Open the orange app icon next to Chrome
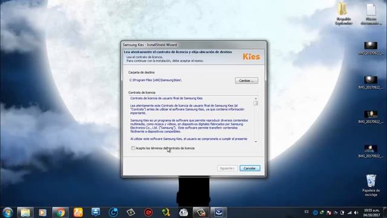This screenshot has width=387, height=218. pyautogui.click(x=78, y=213)
